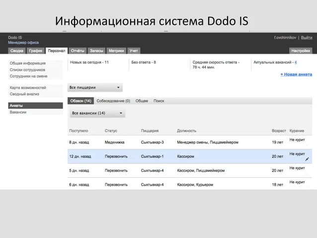The image size is (317, 238).
Task: Click the Менеджер офиса link
Action: point(23,42)
